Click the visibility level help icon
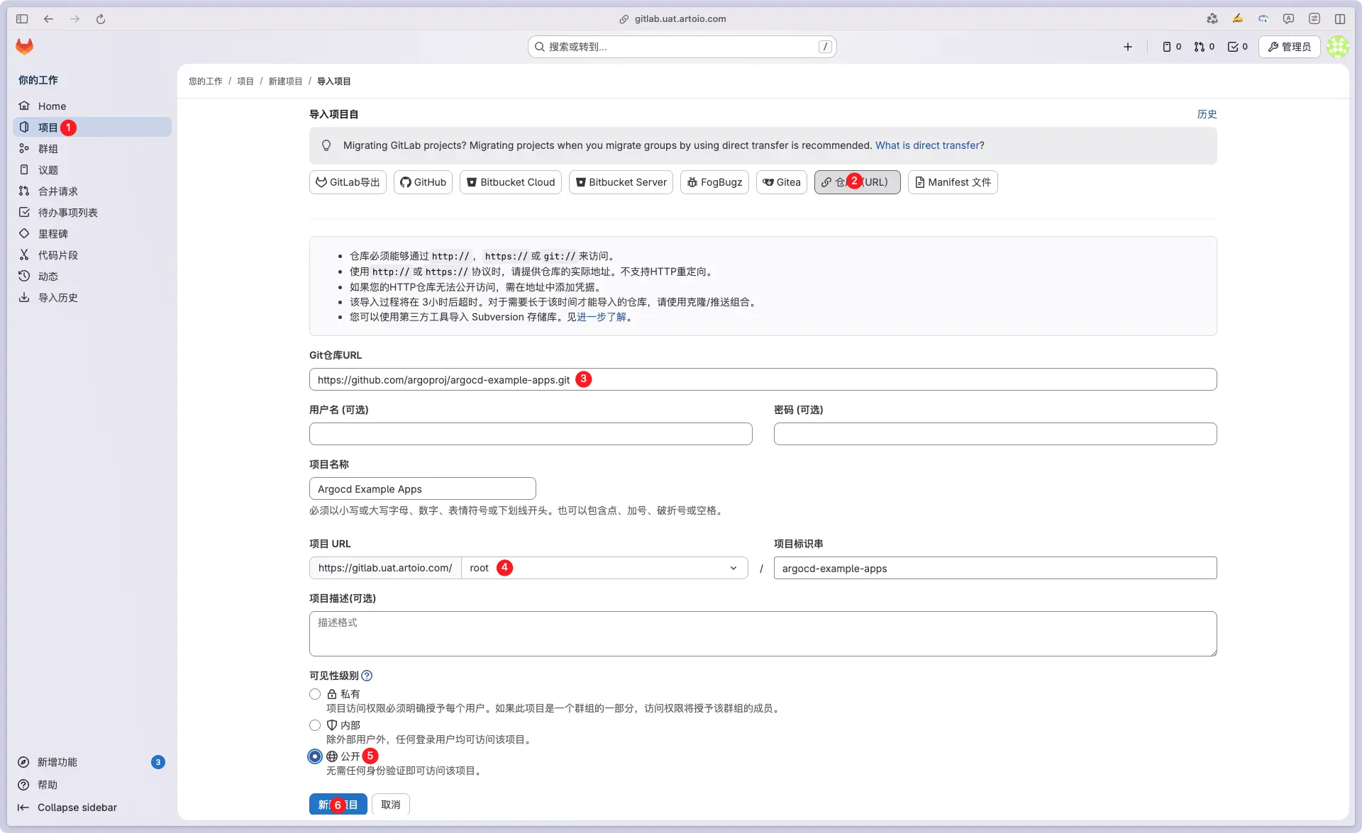 pyautogui.click(x=367, y=676)
